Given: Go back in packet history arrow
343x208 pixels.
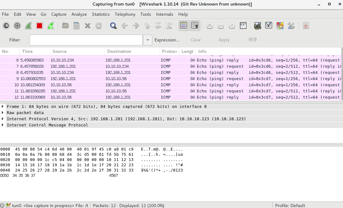Looking at the screenshot, I should coord(125,26).
